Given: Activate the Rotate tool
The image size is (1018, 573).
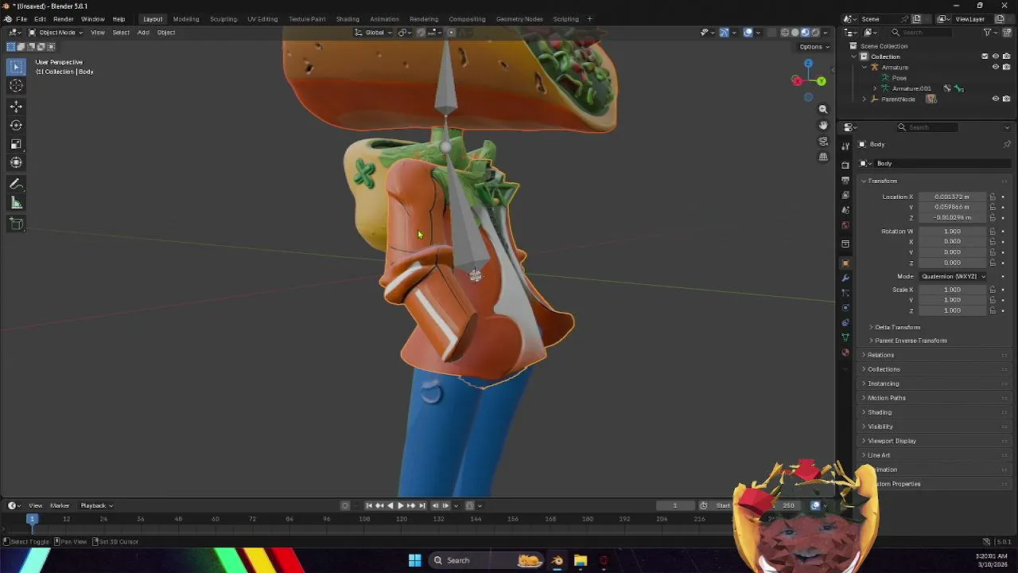Looking at the screenshot, I should (x=16, y=125).
